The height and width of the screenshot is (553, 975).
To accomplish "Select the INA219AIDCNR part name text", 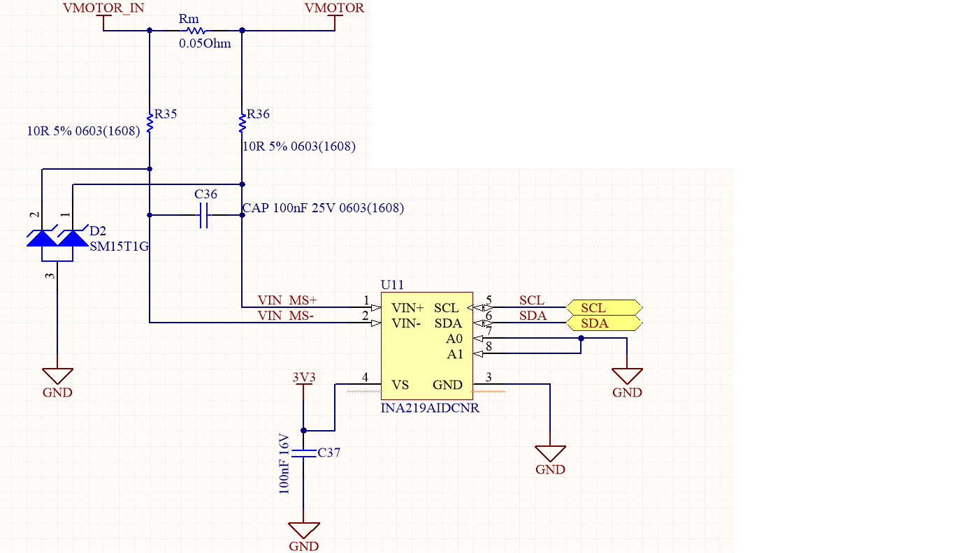I will [430, 408].
